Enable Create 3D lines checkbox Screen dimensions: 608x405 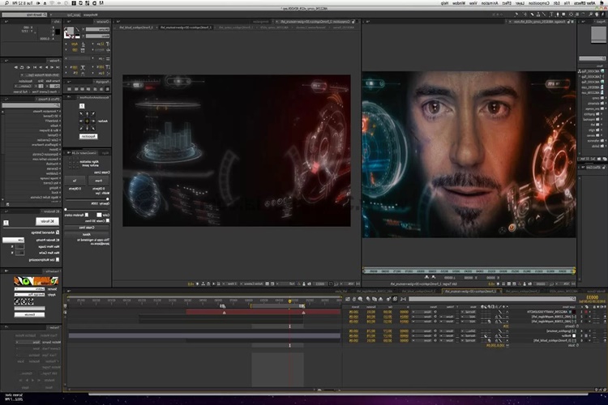coord(108,220)
